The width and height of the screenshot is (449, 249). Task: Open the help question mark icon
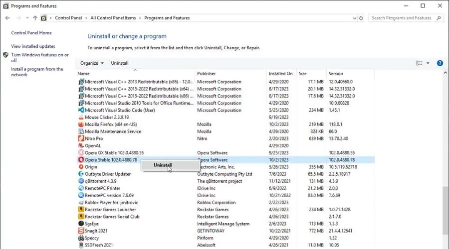coord(440,63)
